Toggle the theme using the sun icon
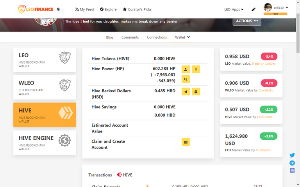Screen dimensions: 300x187 point(58,9)
